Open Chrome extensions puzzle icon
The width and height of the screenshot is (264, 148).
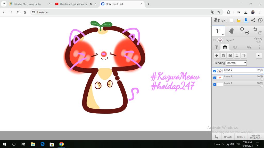coord(228,12)
